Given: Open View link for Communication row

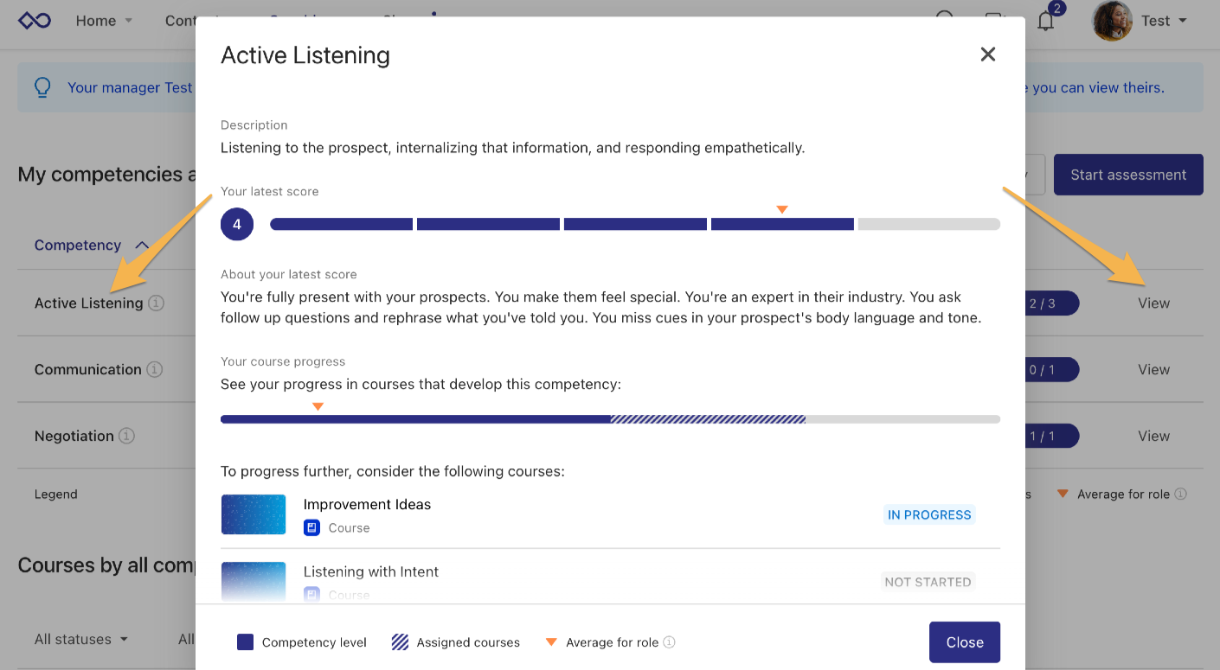Looking at the screenshot, I should click(1153, 370).
